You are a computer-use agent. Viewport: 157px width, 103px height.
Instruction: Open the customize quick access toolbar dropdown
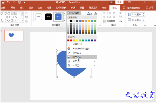click(x=24, y=2)
